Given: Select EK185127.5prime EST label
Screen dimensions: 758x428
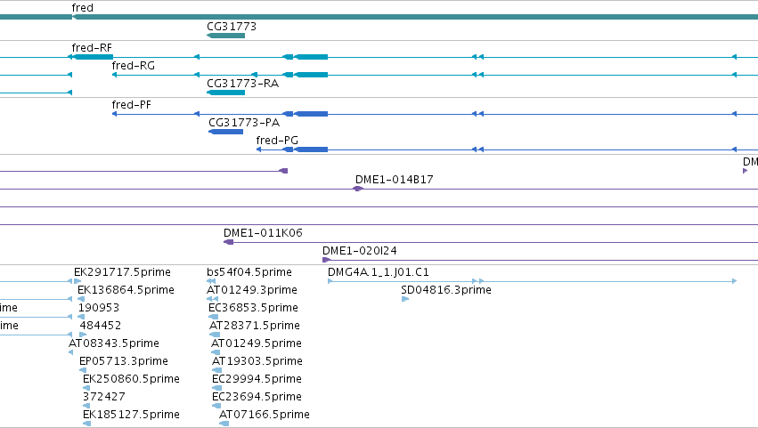Looking at the screenshot, I should (x=132, y=415).
